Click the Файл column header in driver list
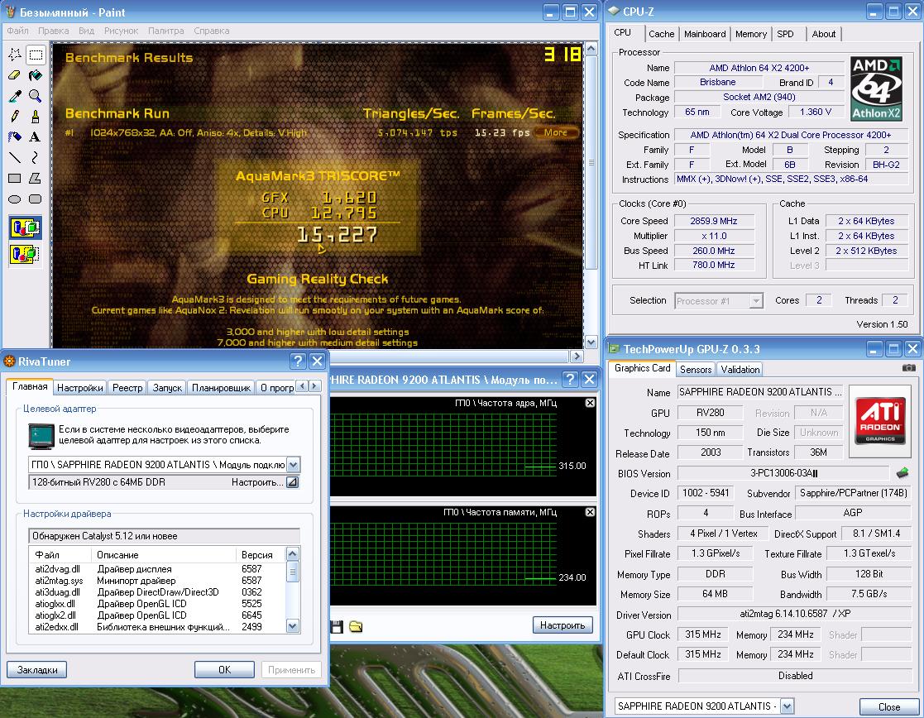Viewport: 924px width, 718px height. pyautogui.click(x=60, y=555)
